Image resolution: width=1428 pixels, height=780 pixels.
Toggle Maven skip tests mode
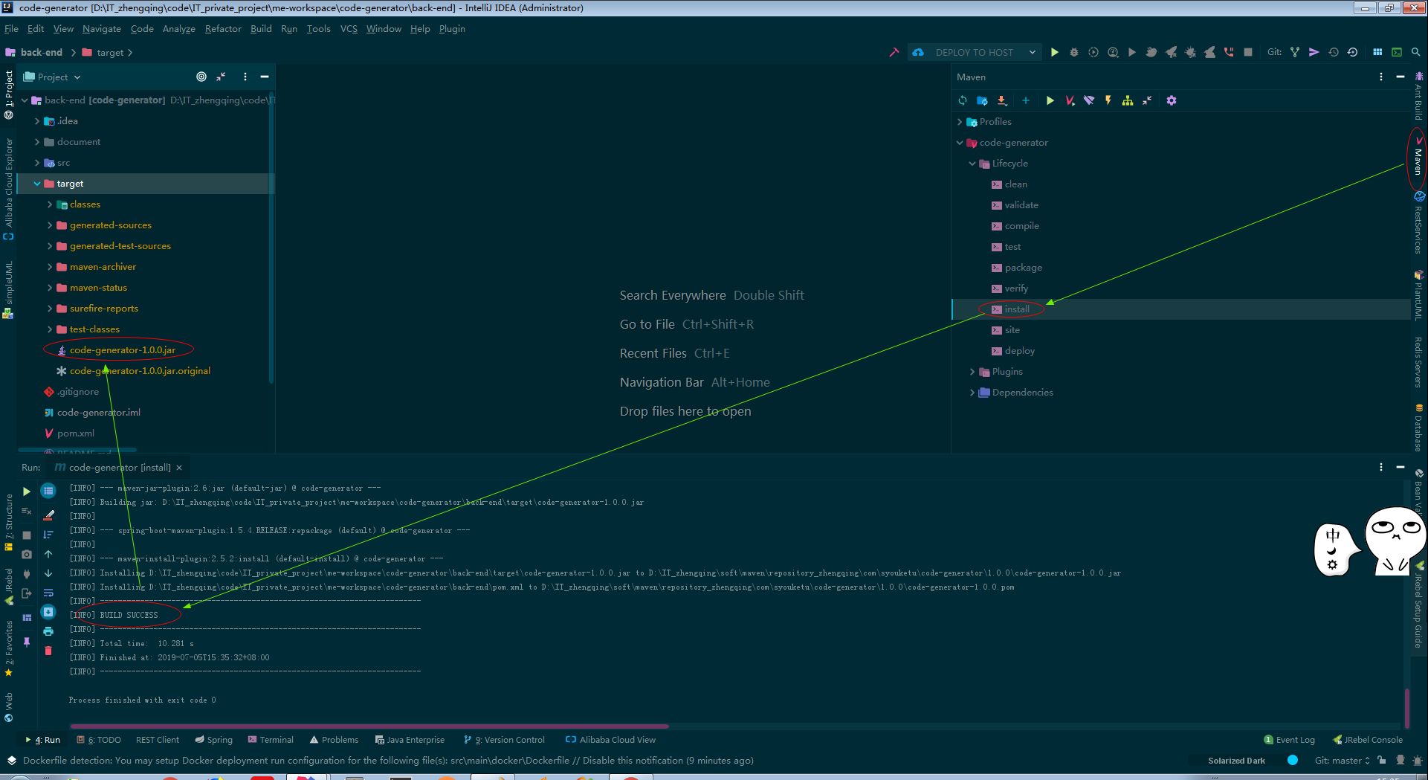[x=1108, y=100]
